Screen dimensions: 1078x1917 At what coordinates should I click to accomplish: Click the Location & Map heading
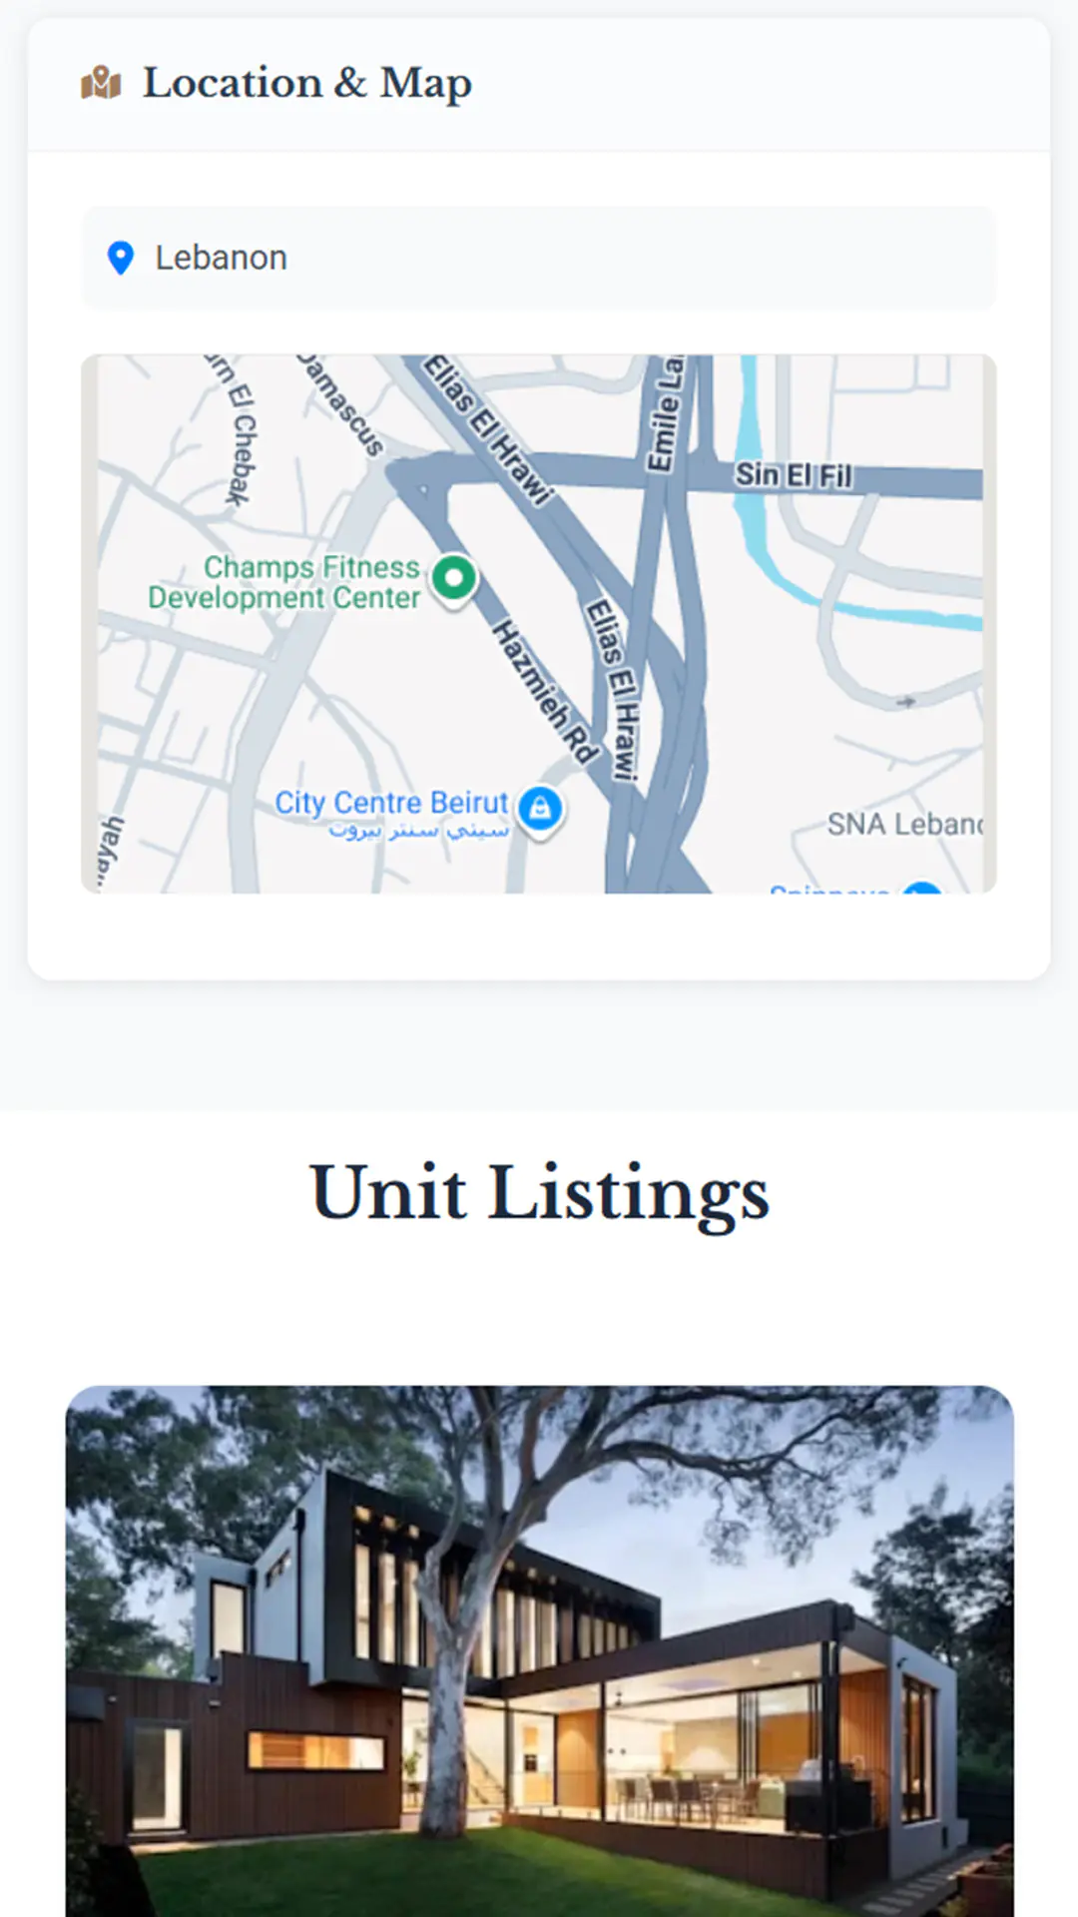[307, 83]
